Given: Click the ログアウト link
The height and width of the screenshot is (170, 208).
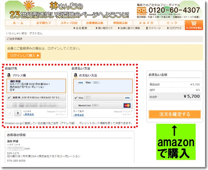Looking at the screenshot, I should click(x=175, y=28).
